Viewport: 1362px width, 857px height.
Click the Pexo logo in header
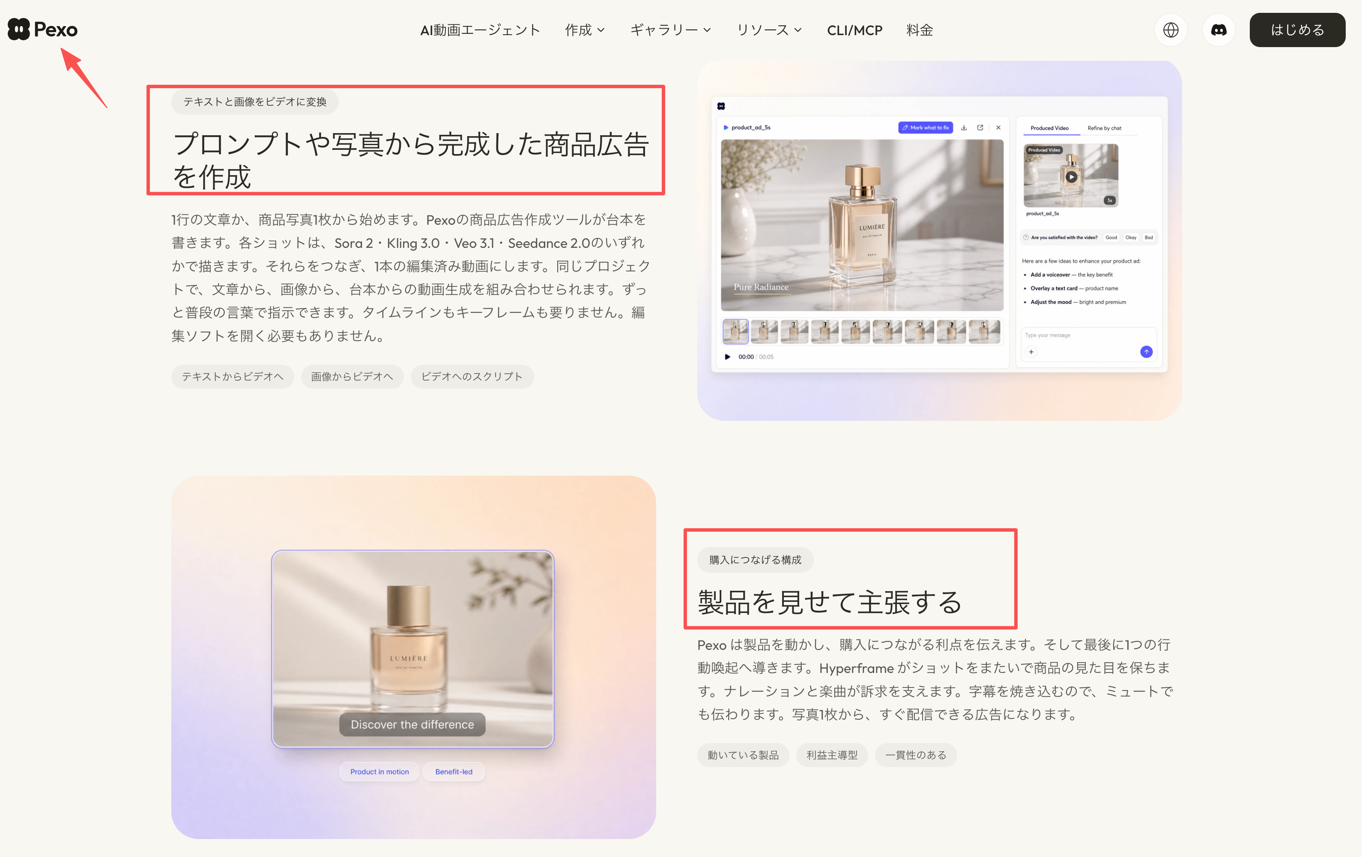pyautogui.click(x=42, y=30)
